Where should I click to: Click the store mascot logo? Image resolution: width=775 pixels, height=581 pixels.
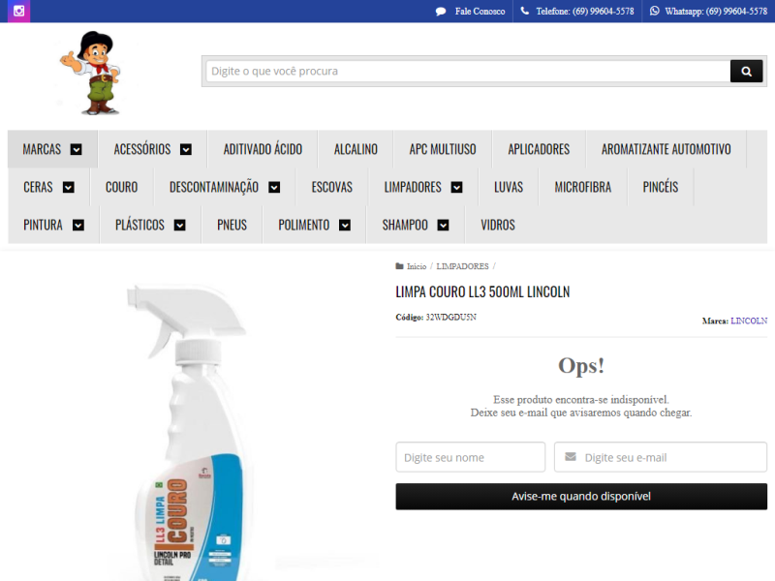pyautogui.click(x=91, y=74)
